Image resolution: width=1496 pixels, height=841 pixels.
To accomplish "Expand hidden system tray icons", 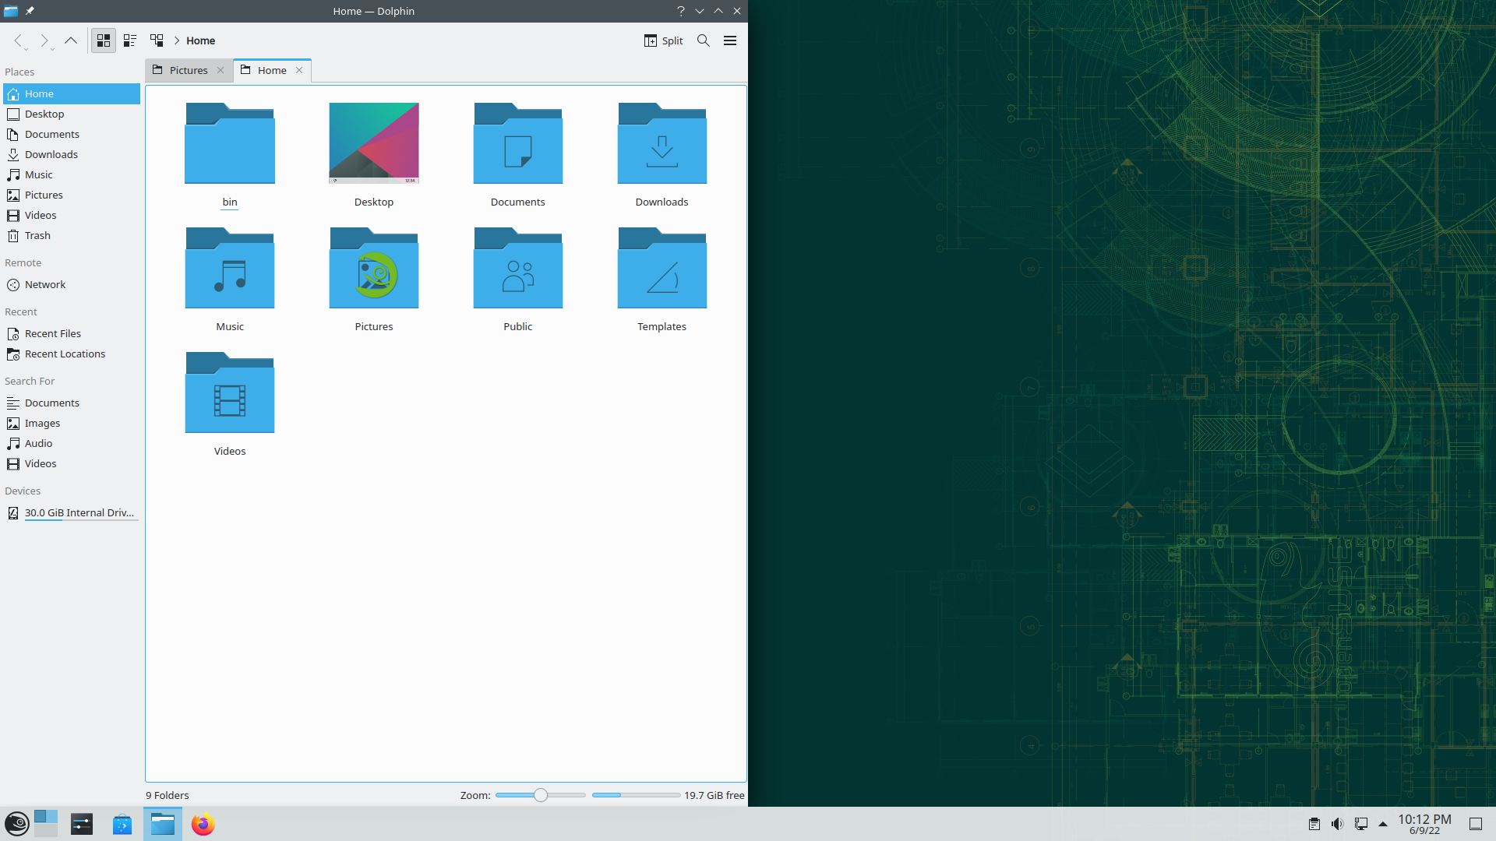I will pyautogui.click(x=1383, y=824).
